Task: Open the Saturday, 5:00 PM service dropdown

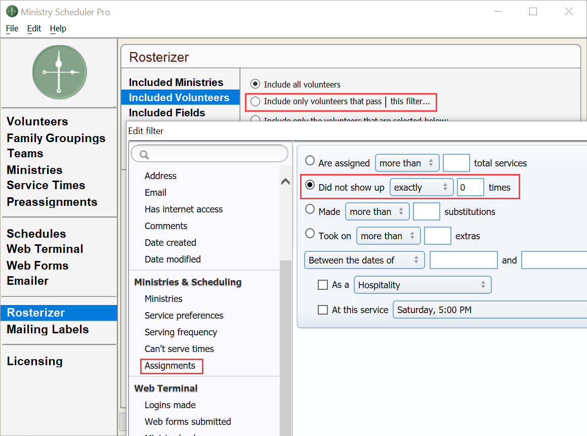Action: coord(489,310)
